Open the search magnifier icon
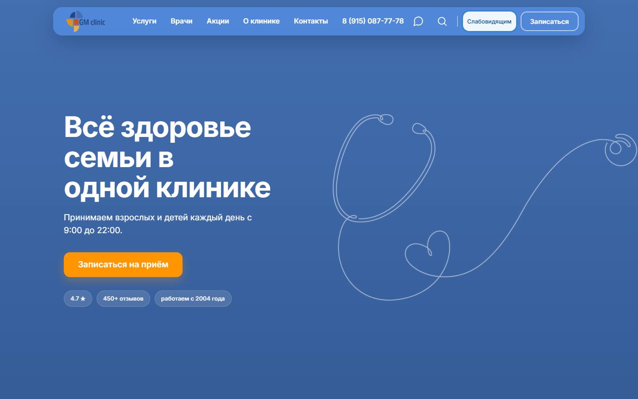 click(442, 21)
